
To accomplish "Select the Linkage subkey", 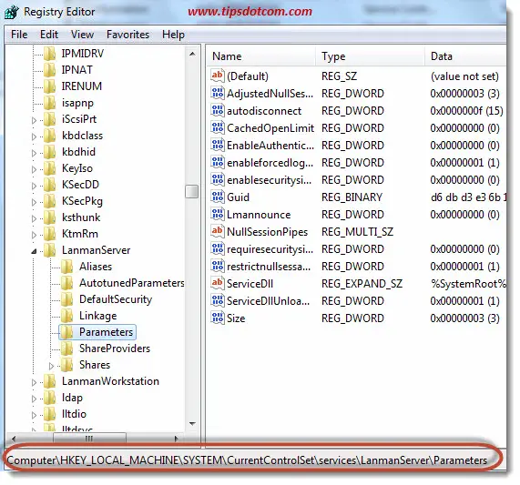I will 97,316.
